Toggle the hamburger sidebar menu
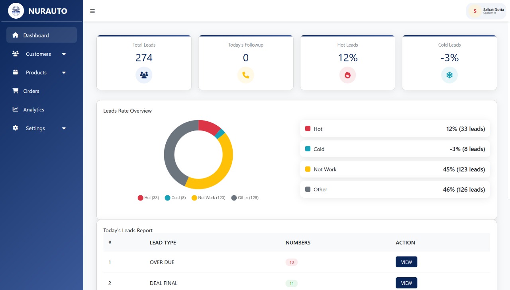 pyautogui.click(x=92, y=11)
